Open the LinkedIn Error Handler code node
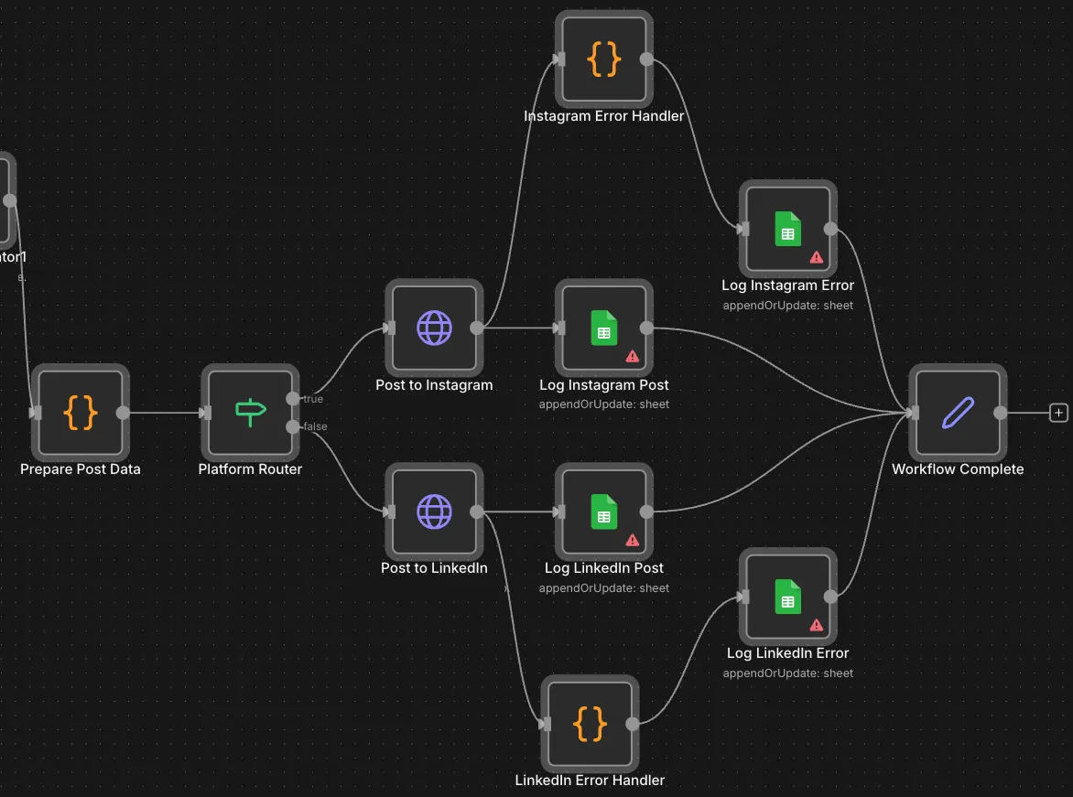The height and width of the screenshot is (797, 1073). pos(590,724)
